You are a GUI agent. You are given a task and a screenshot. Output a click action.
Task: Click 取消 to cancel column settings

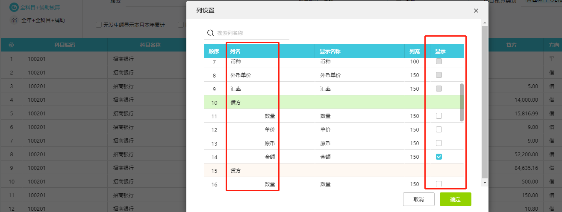coord(419,199)
